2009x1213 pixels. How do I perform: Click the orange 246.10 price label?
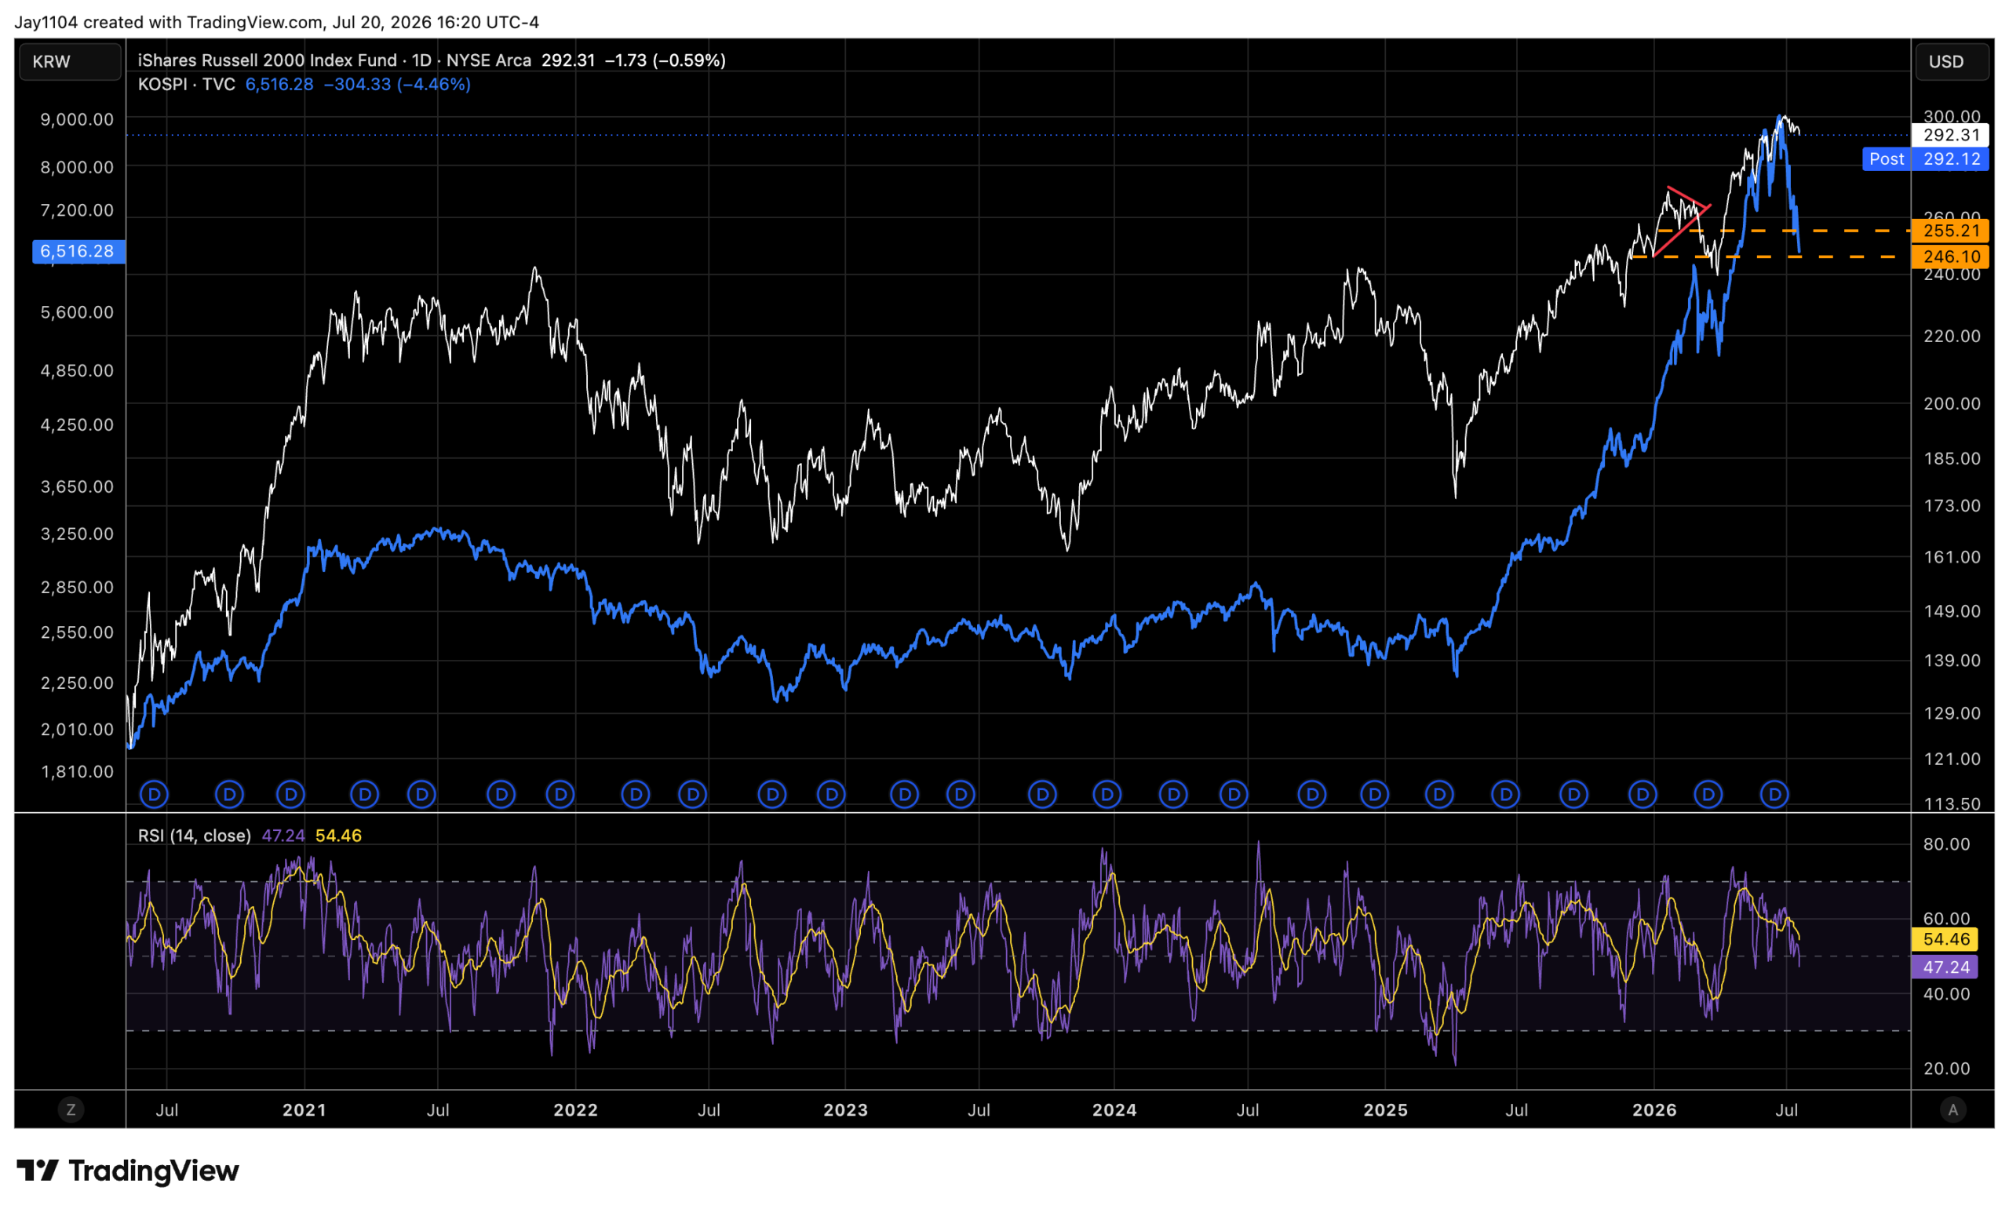coord(1950,257)
